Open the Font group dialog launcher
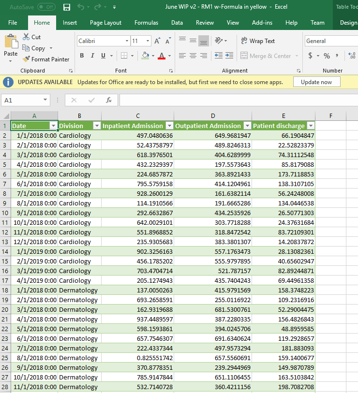The height and width of the screenshot is (393, 358). click(171, 71)
